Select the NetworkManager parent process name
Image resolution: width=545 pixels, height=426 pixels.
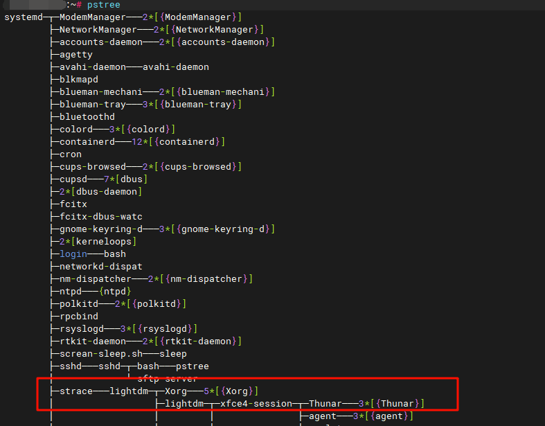(98, 30)
